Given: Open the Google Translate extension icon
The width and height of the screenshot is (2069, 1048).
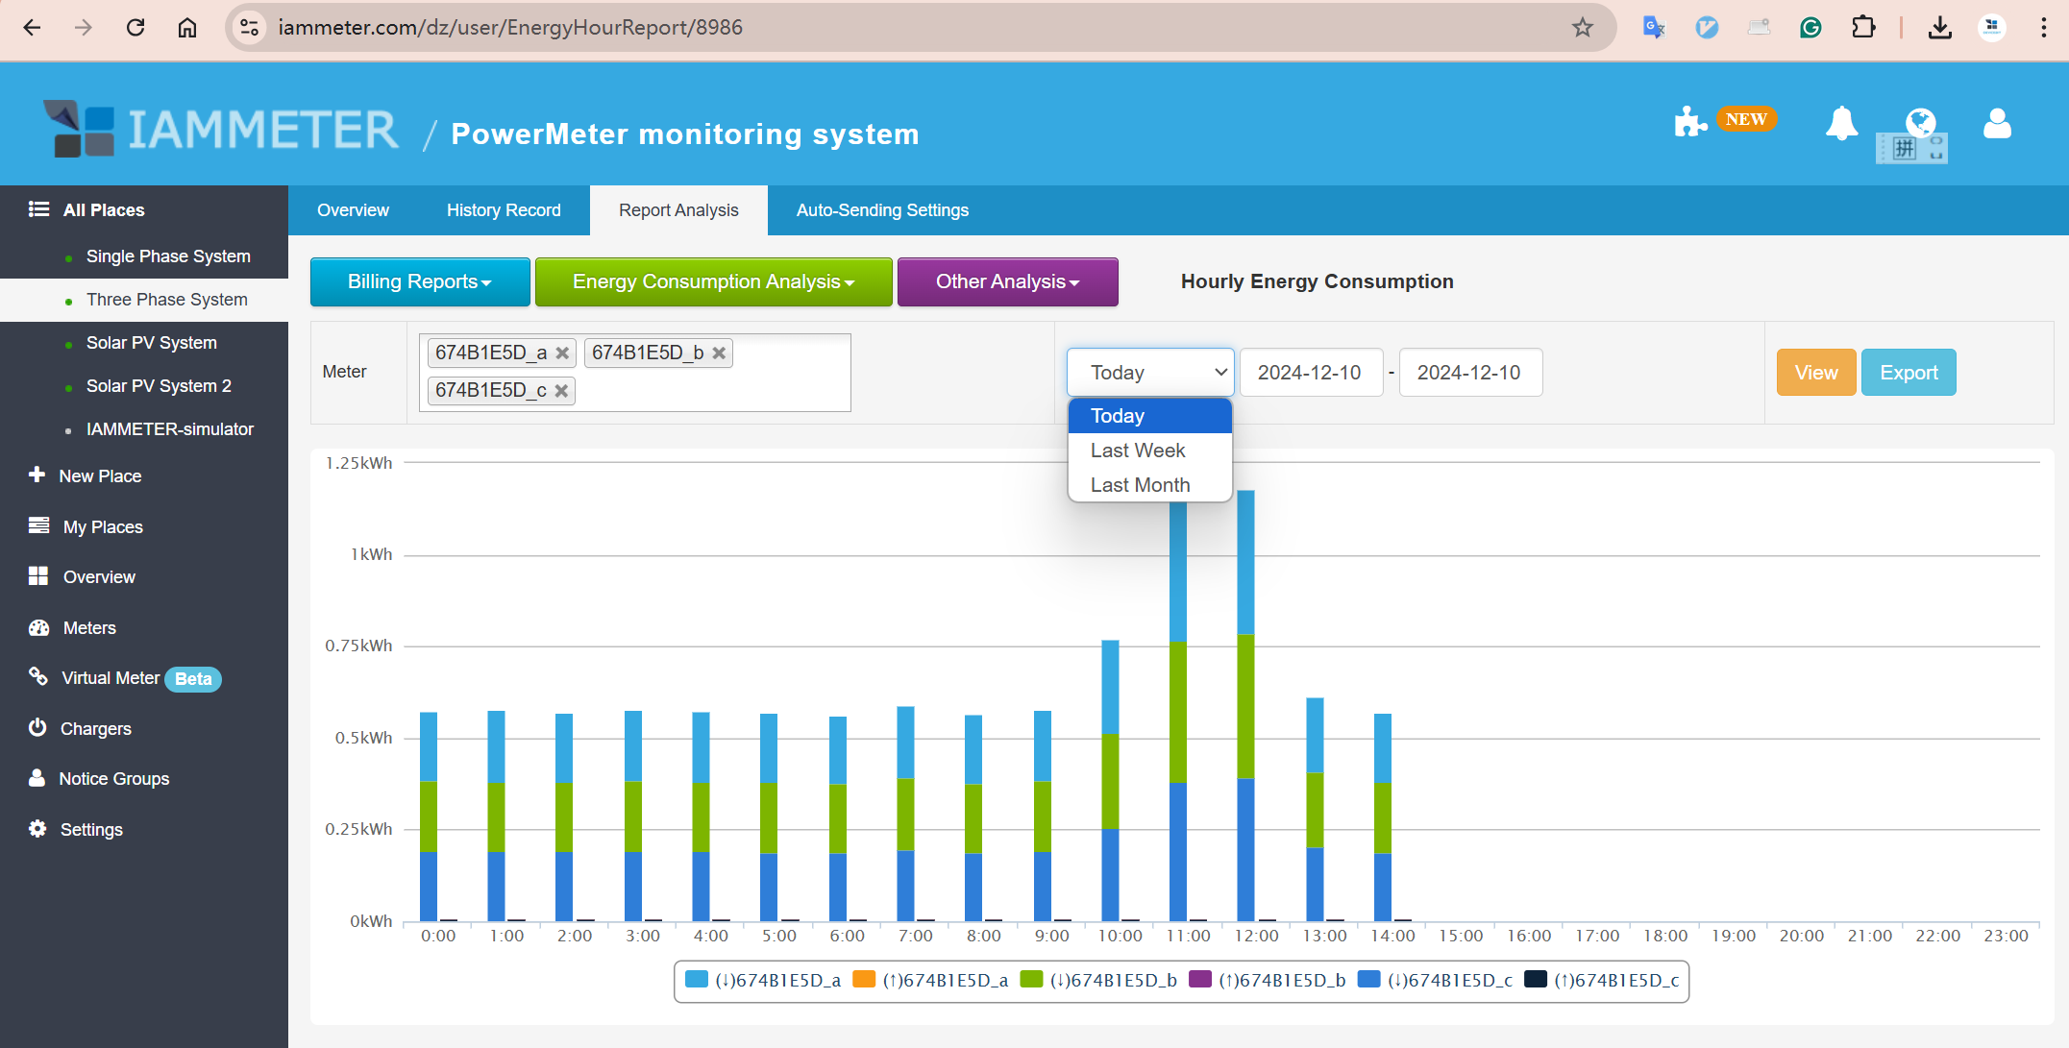Looking at the screenshot, I should (1654, 27).
